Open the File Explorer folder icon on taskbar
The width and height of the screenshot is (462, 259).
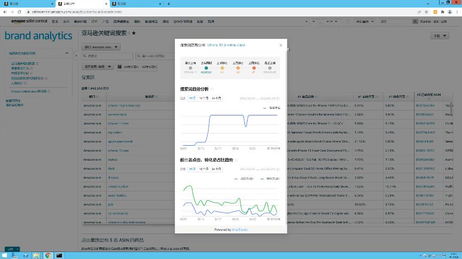(36, 255)
